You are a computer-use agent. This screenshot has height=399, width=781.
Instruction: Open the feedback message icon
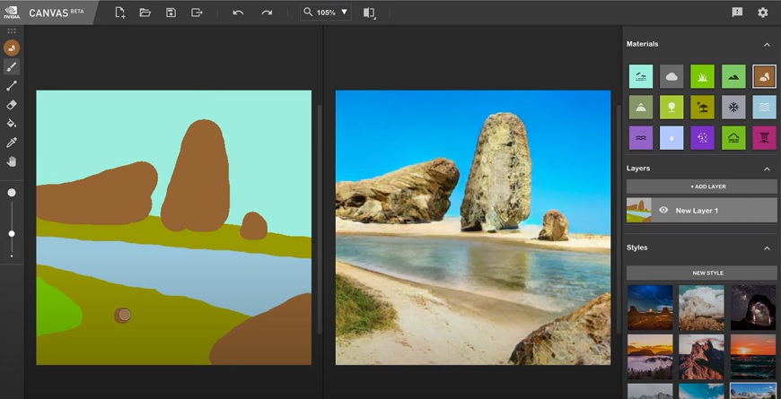(737, 13)
